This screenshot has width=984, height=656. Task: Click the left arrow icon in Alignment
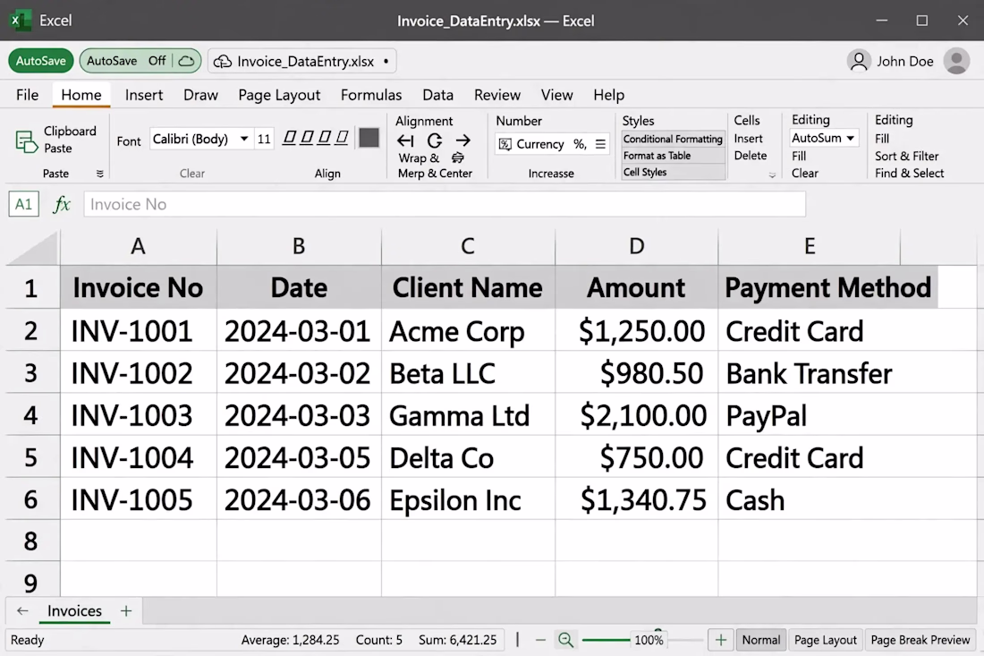(405, 140)
